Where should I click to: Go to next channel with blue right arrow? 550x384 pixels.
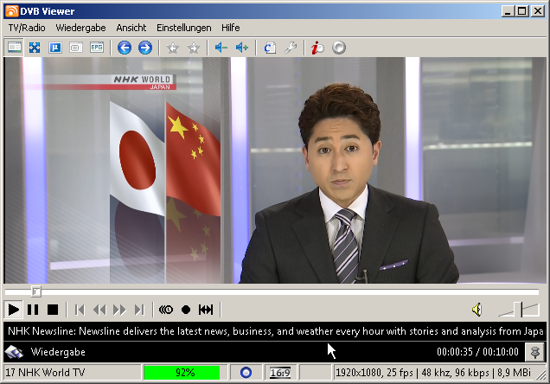(x=145, y=48)
